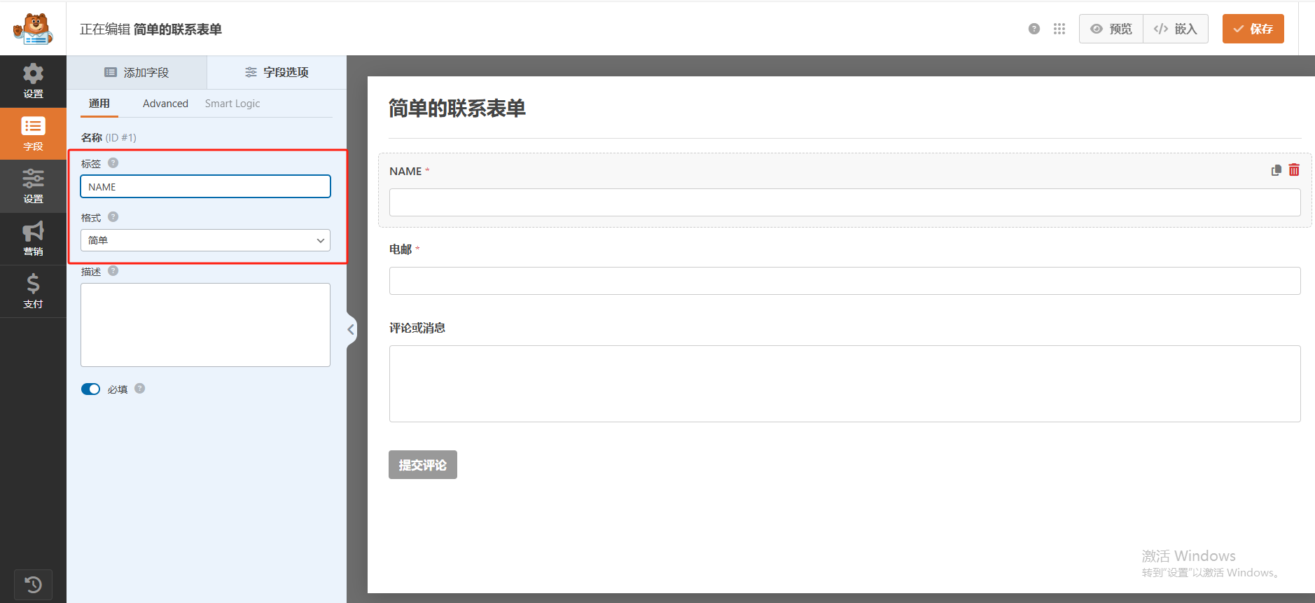Click the 嵌入 embed button
1315x603 pixels.
tap(1176, 29)
